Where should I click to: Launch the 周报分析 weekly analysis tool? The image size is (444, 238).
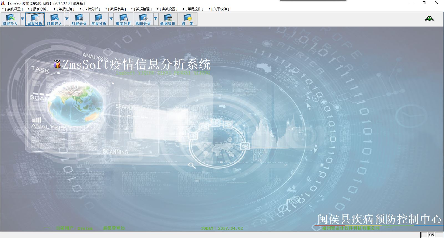(x=35, y=19)
